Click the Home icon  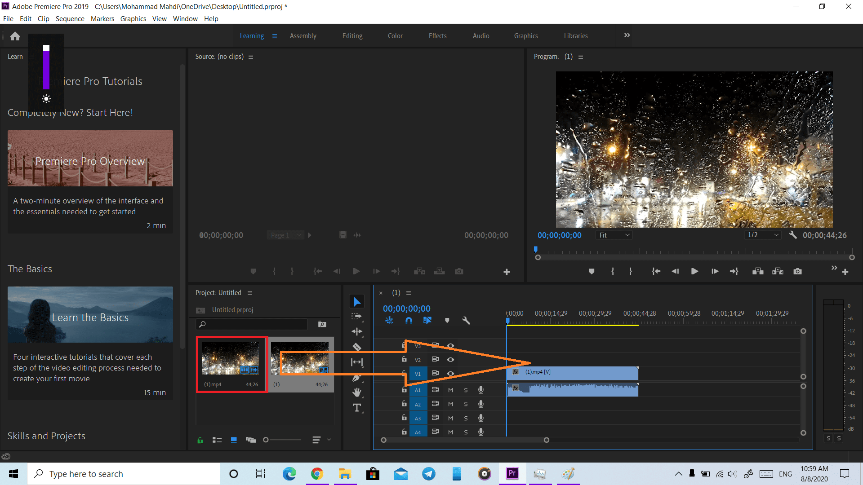pyautogui.click(x=15, y=36)
